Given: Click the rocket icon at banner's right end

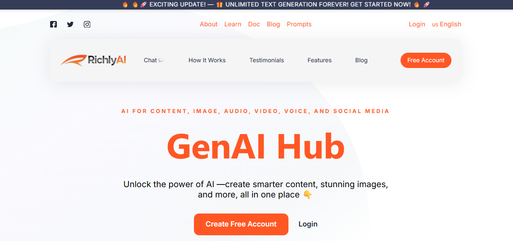Looking at the screenshot, I should [427, 5].
